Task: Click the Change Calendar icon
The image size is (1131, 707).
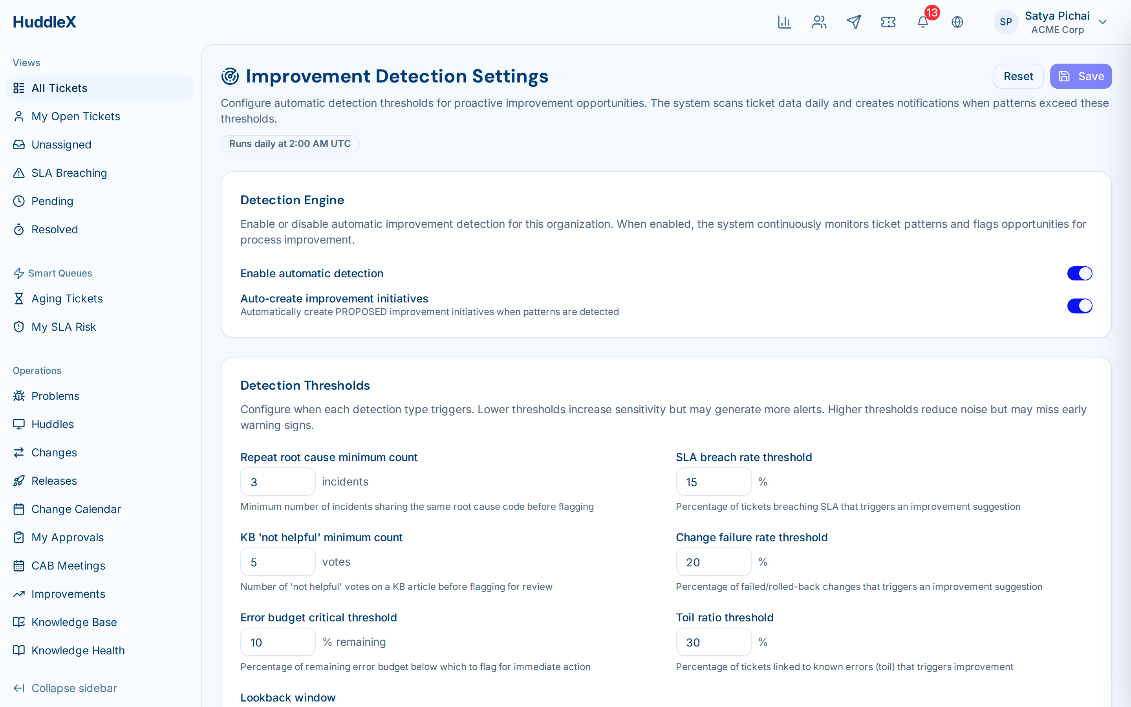Action: [x=19, y=509]
